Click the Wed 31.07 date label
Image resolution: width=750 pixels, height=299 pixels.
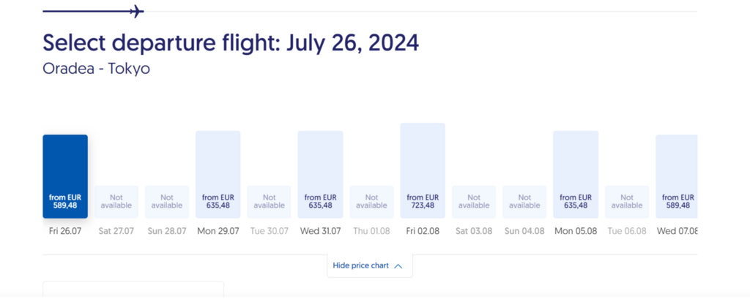320,231
